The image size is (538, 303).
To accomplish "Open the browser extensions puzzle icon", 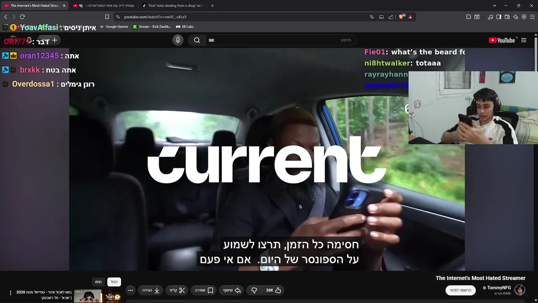I will click(468, 17).
